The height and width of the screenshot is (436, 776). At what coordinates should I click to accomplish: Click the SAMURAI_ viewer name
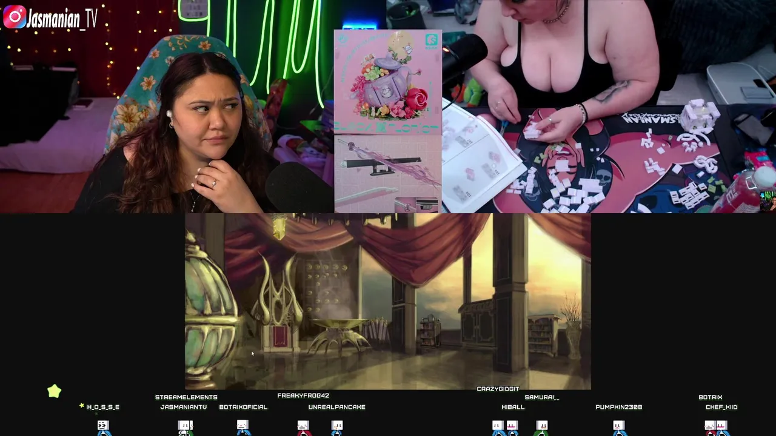point(542,397)
